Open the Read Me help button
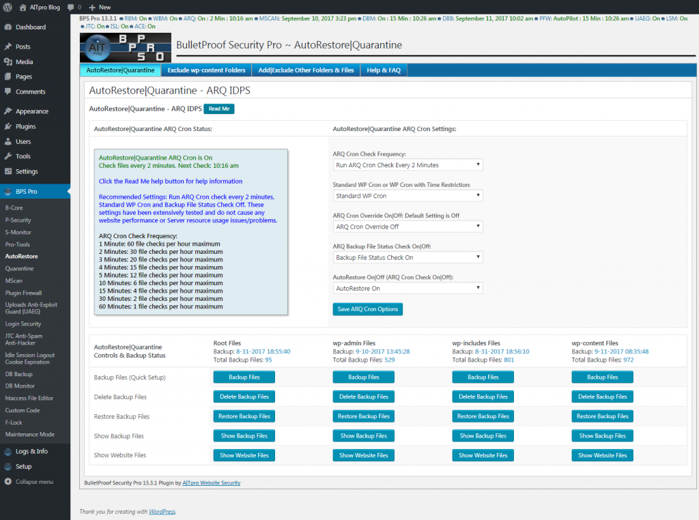Viewport: 699px width, 520px height. (218, 109)
